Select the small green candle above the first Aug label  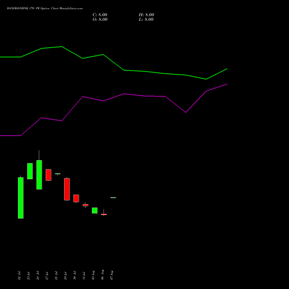(95, 210)
